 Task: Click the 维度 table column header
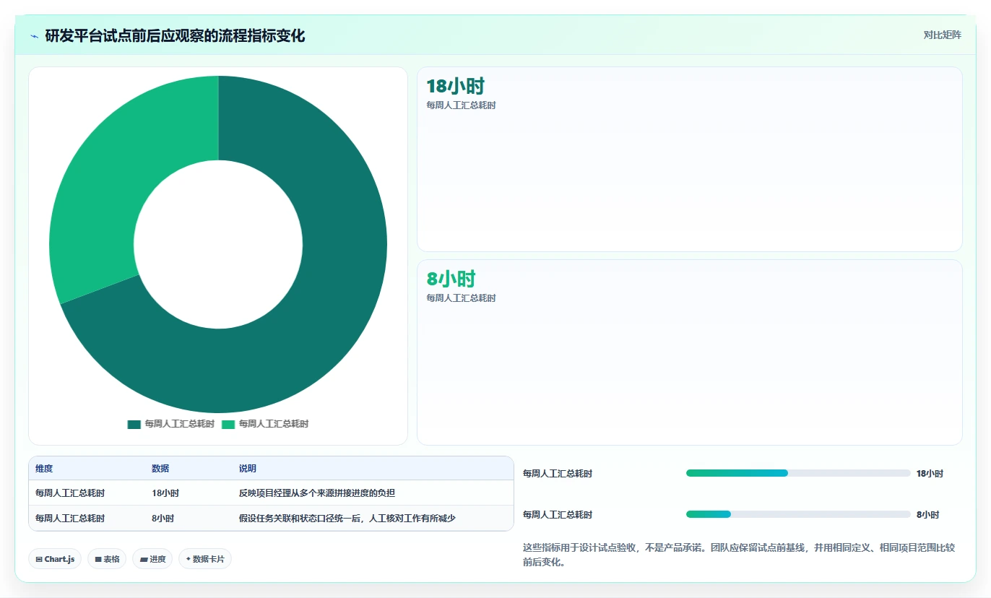tap(44, 469)
